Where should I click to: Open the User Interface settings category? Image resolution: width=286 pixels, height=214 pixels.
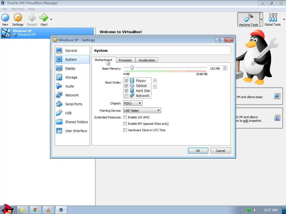[x=72, y=131]
